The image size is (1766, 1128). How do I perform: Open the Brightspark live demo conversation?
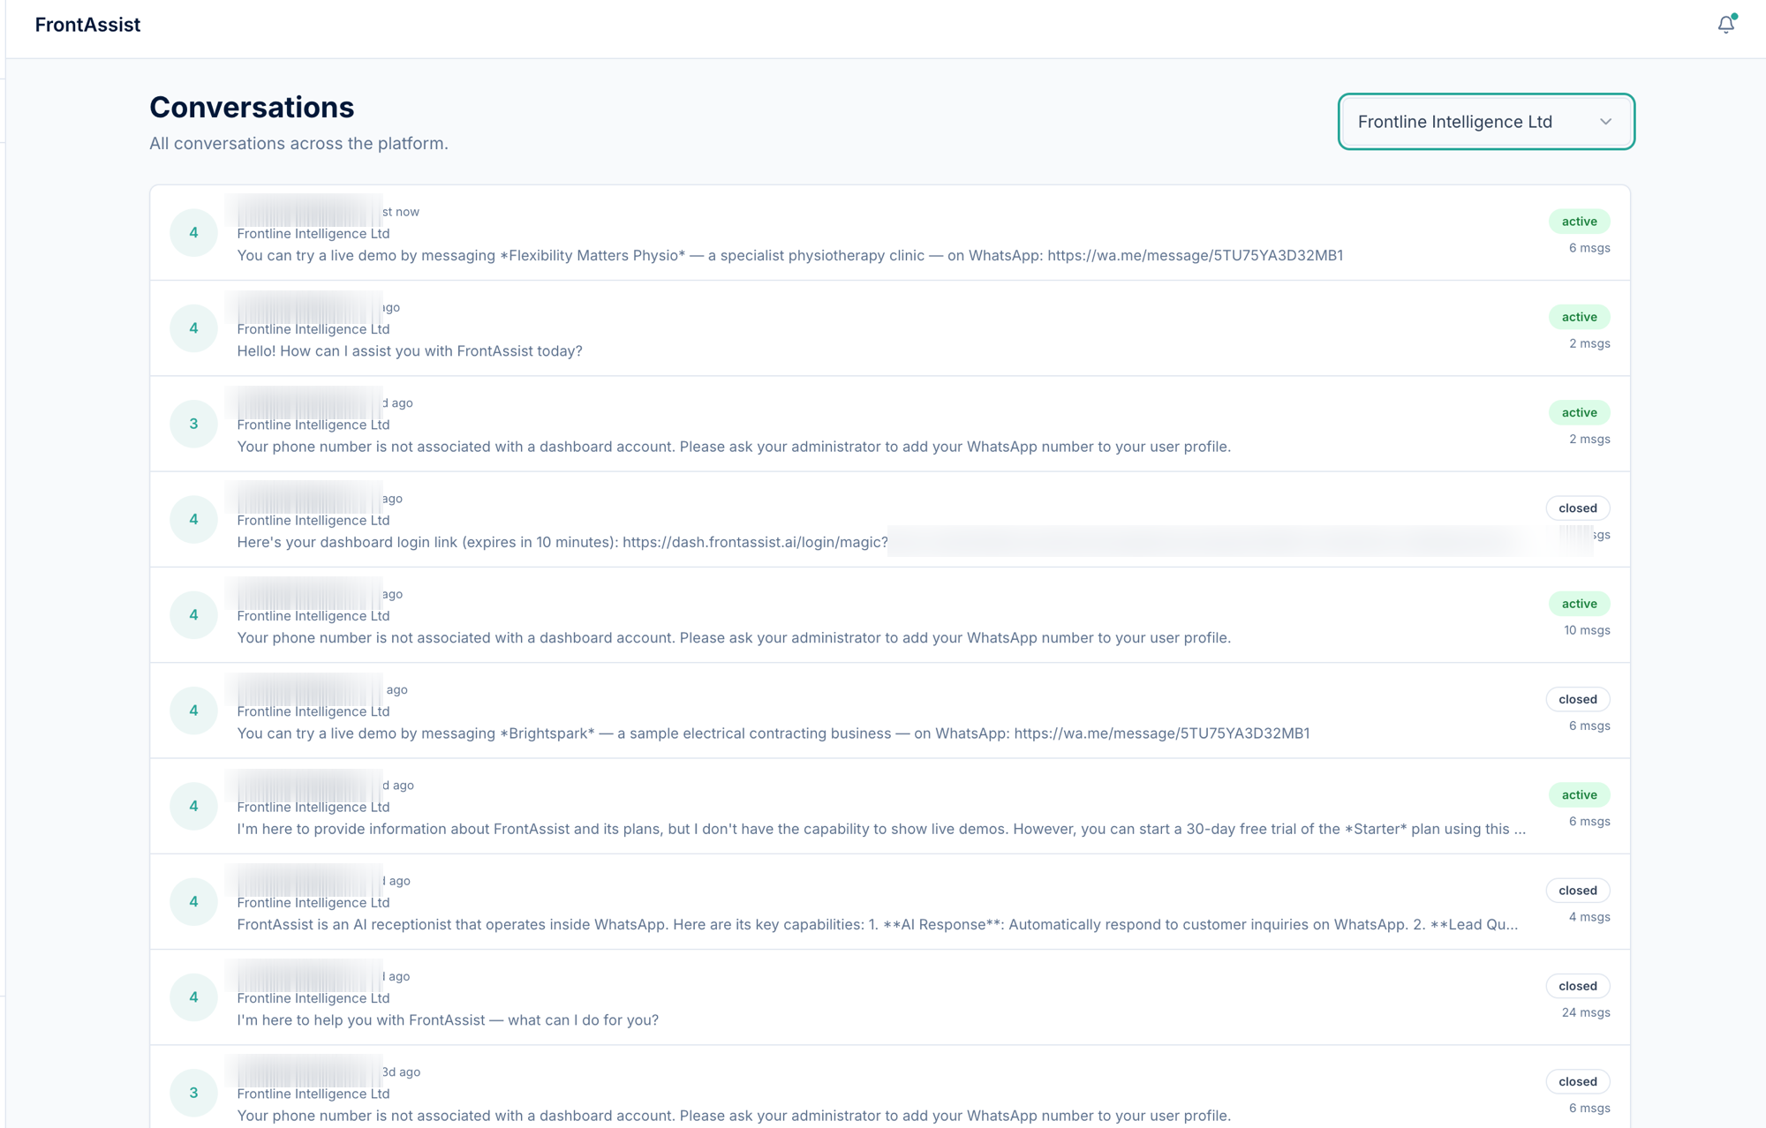click(x=890, y=711)
